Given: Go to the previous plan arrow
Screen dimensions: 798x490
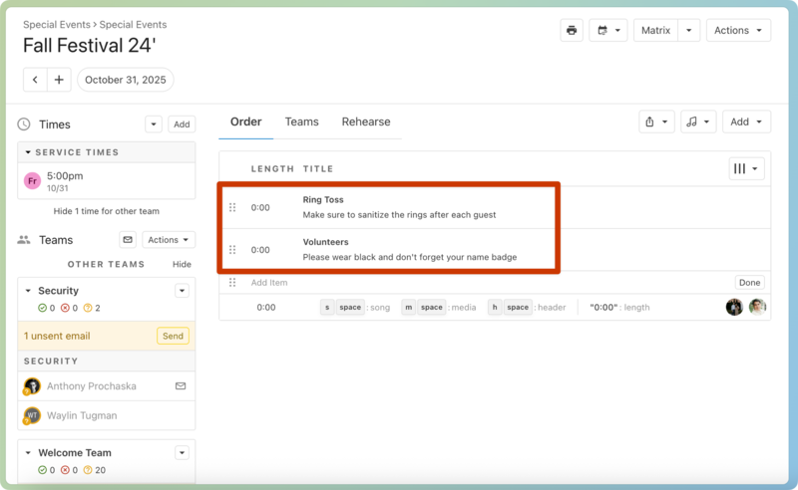Looking at the screenshot, I should (35, 80).
